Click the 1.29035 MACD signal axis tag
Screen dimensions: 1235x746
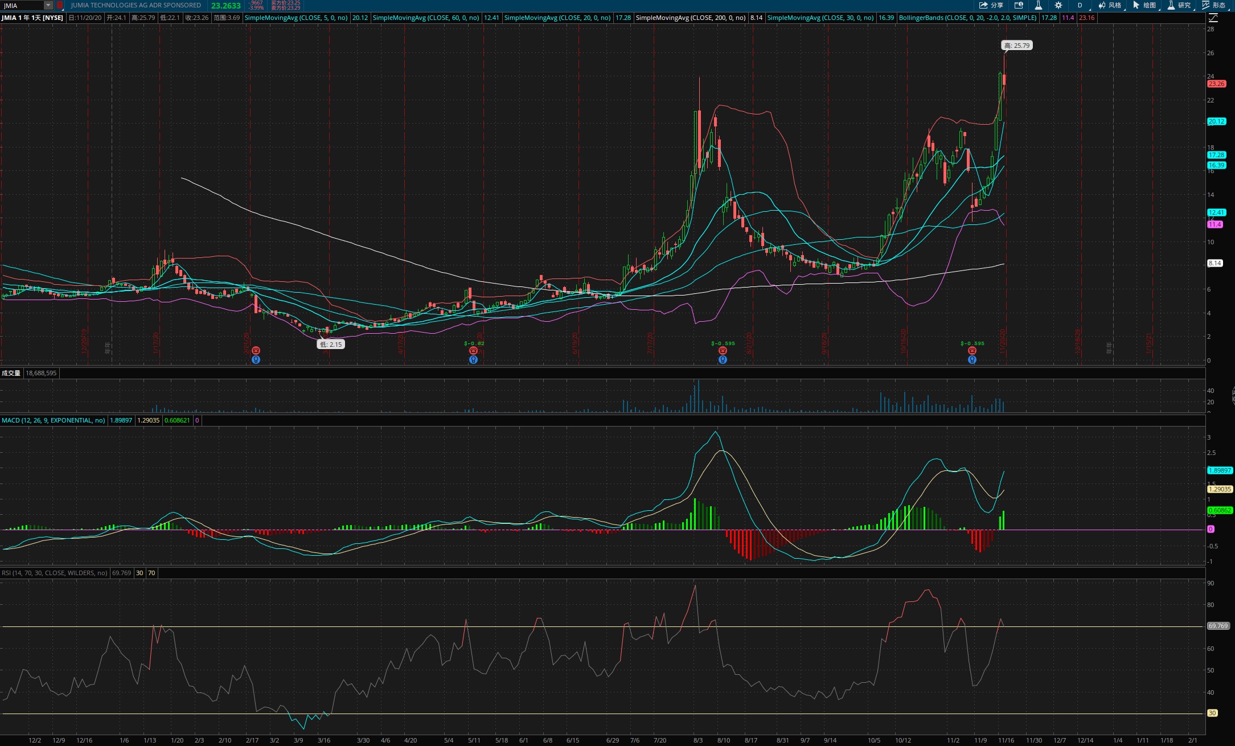point(1220,489)
